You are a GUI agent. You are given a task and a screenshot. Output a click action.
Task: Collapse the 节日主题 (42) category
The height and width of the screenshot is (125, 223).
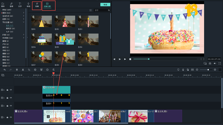tap(24, 22)
